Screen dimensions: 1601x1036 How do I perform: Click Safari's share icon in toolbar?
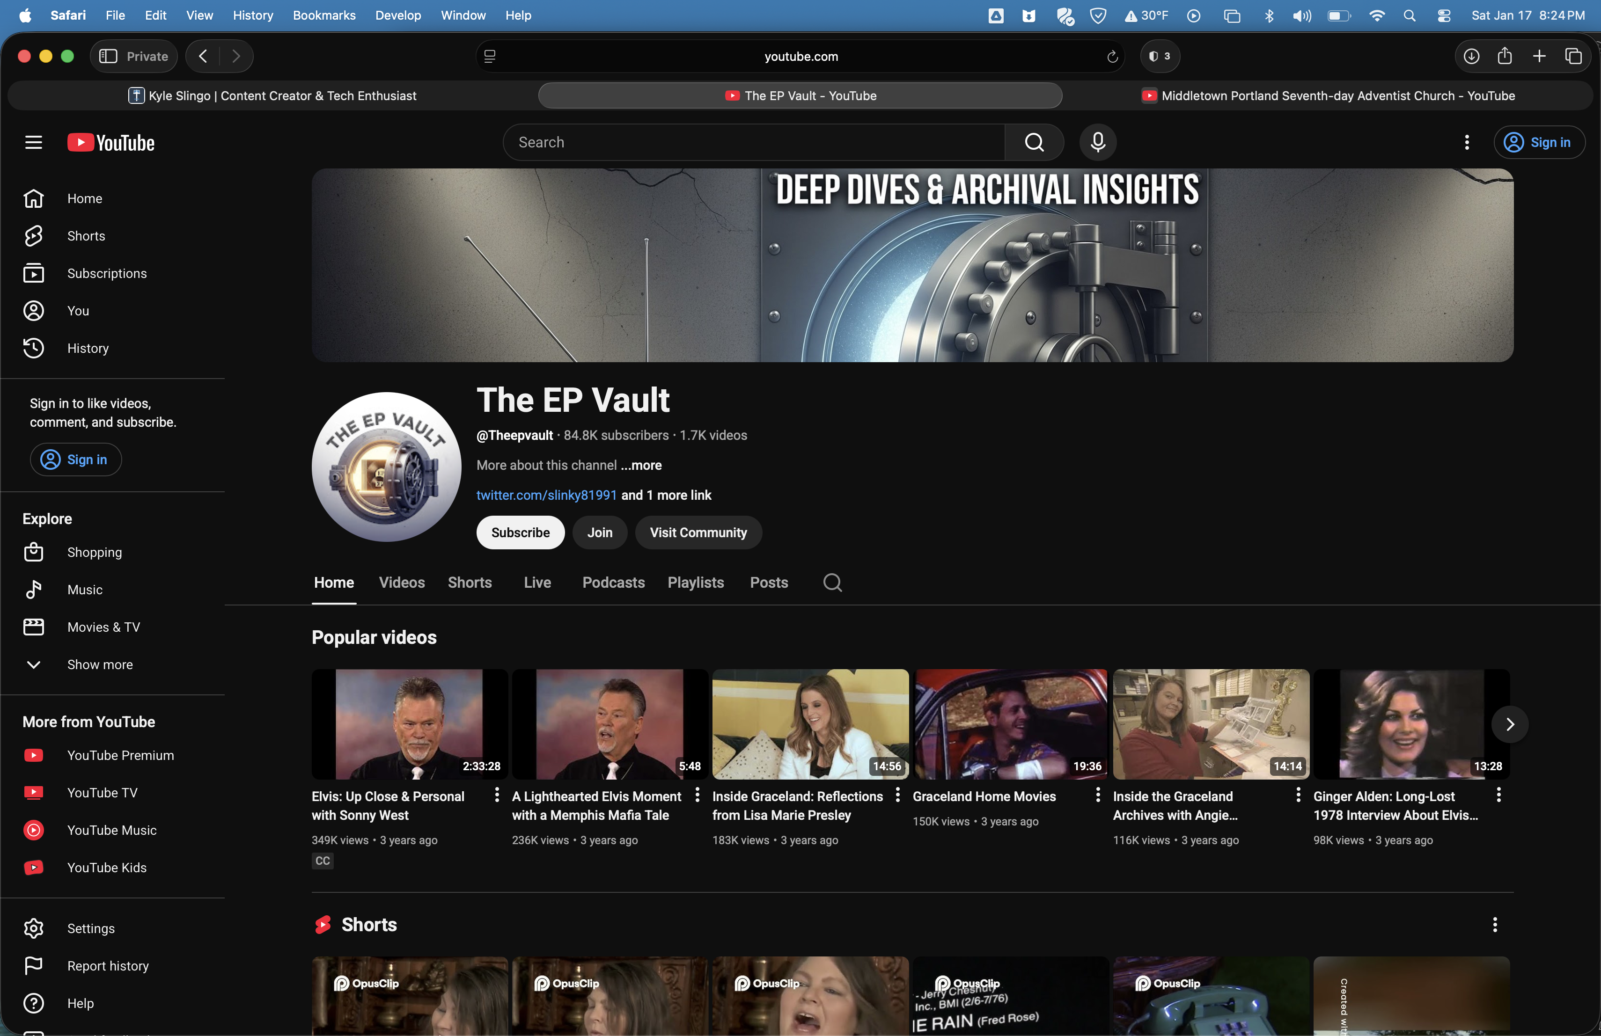[1505, 57]
